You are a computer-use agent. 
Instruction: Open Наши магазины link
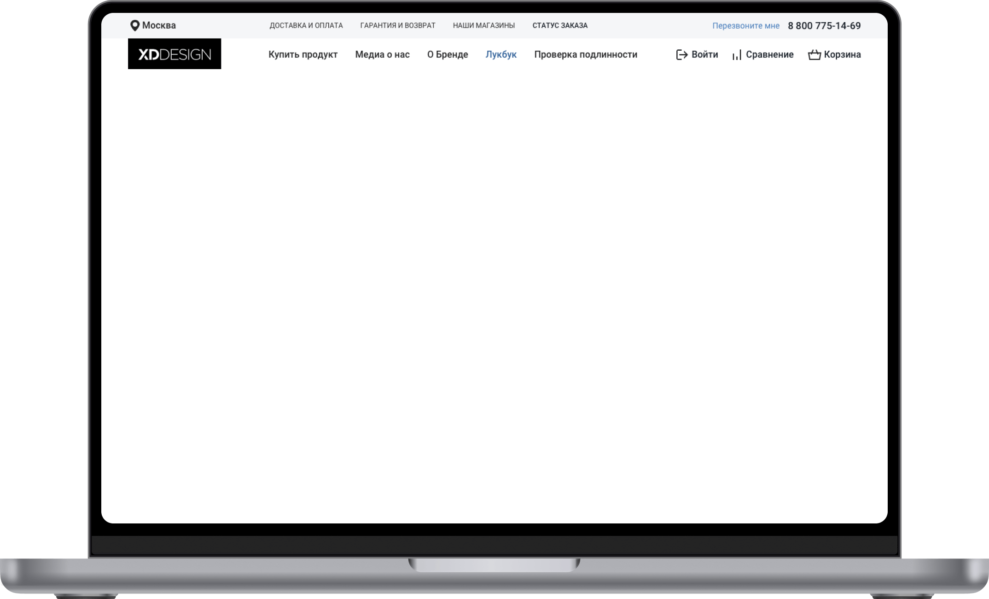click(x=484, y=26)
